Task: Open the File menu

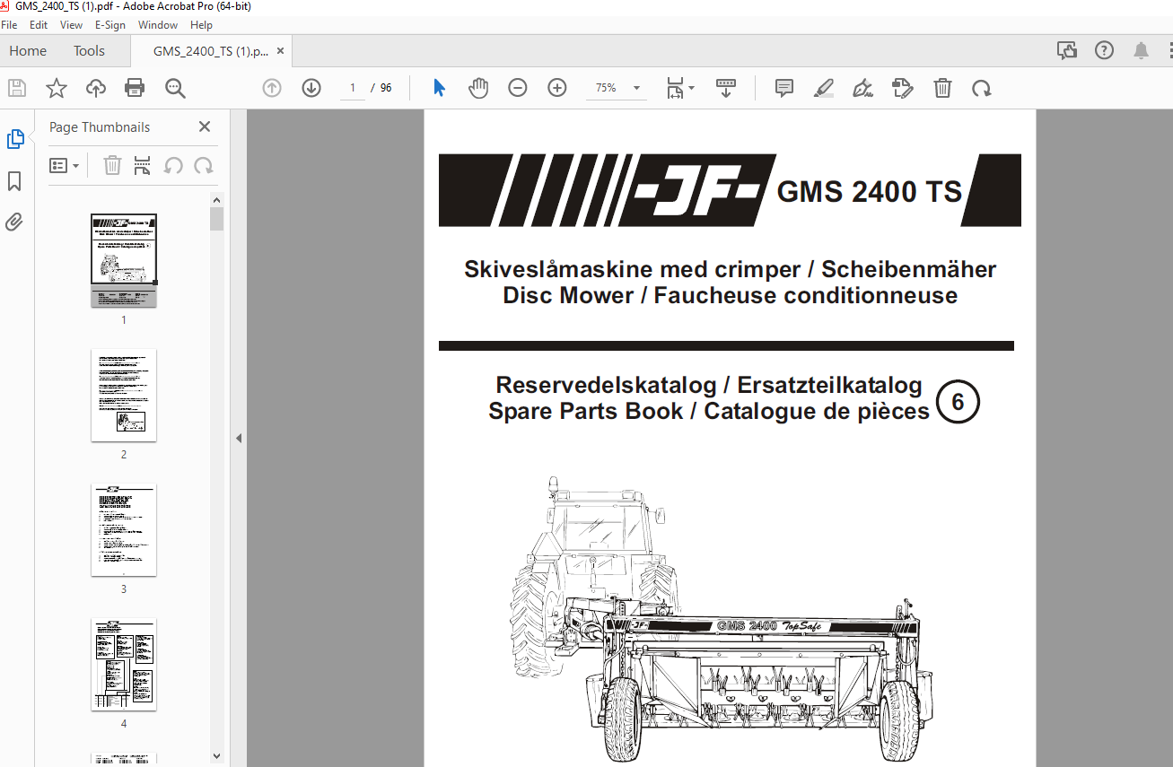Action: [9, 25]
